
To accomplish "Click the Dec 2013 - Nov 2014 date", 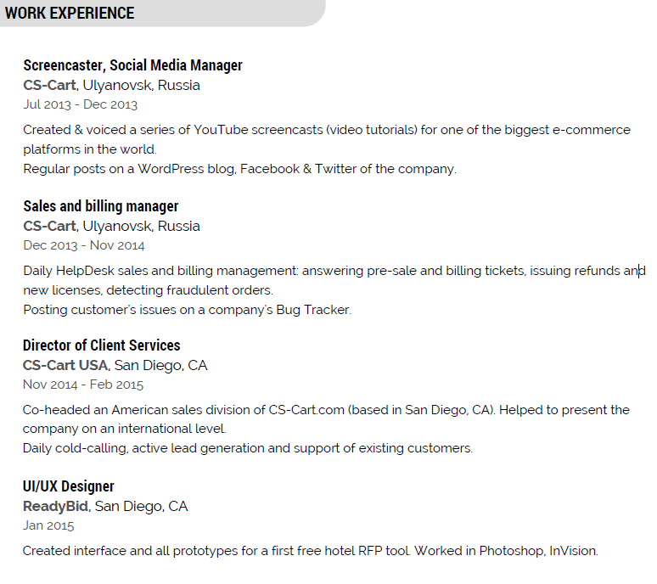I will (83, 245).
